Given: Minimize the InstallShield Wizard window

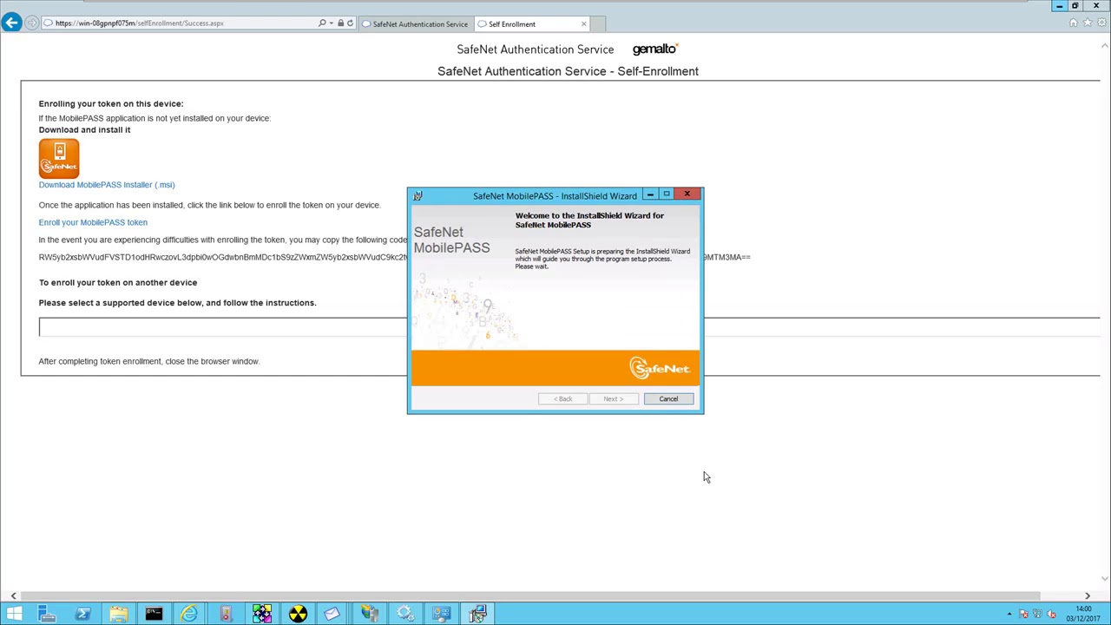Looking at the screenshot, I should (650, 194).
